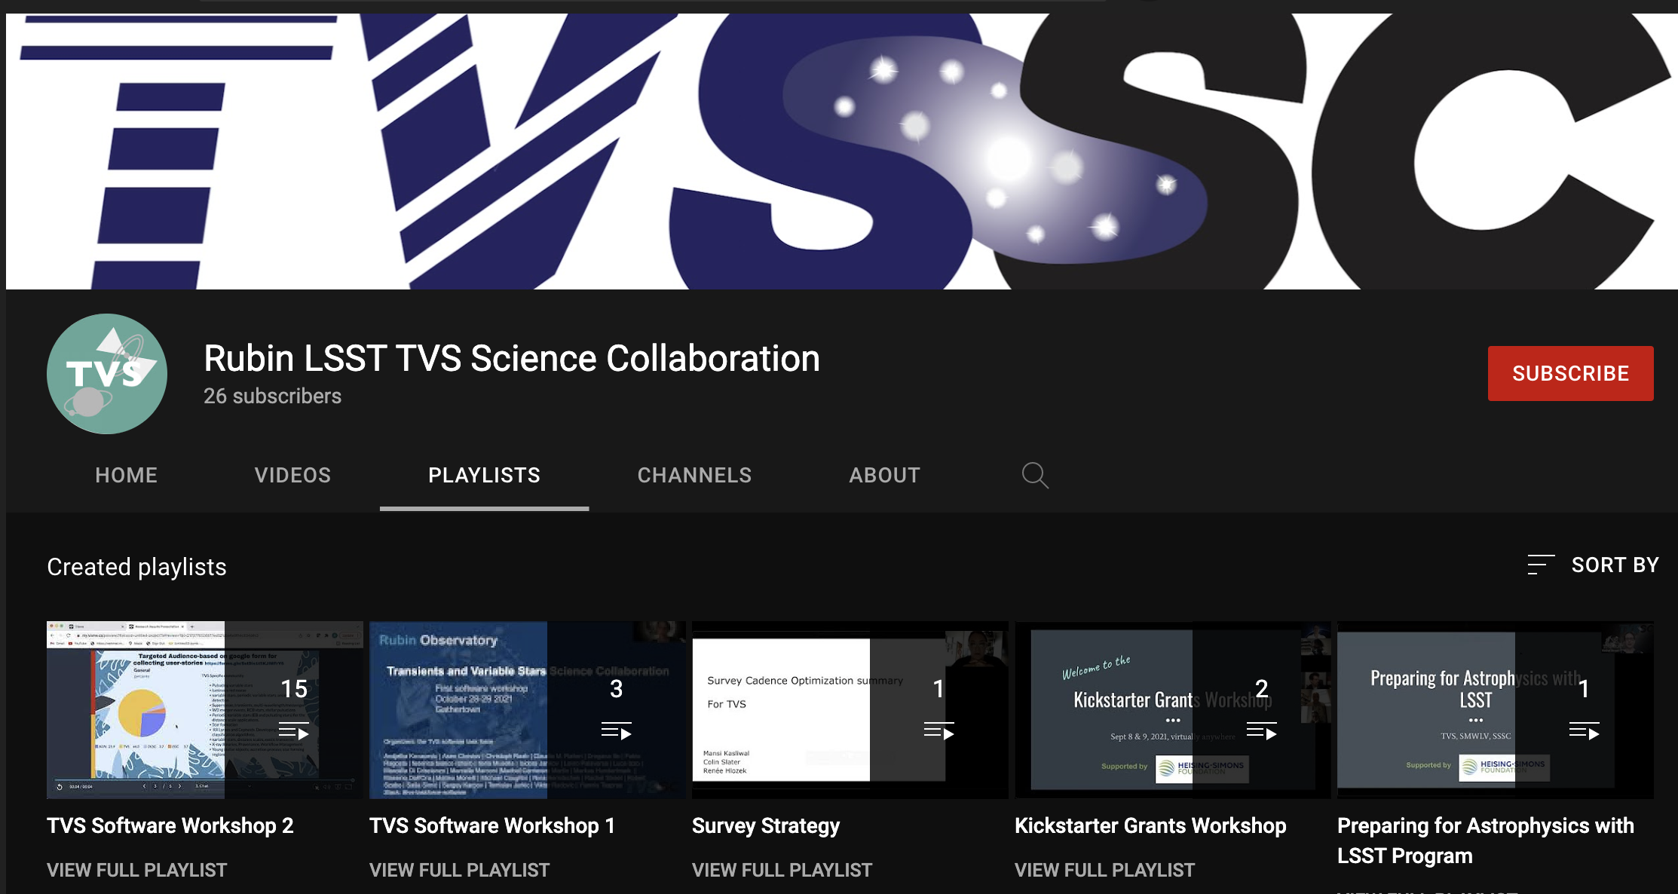Image resolution: width=1678 pixels, height=894 pixels.
Task: Click playlist queue icon on Preparing for Astrophysics thumbnail
Action: point(1584,731)
